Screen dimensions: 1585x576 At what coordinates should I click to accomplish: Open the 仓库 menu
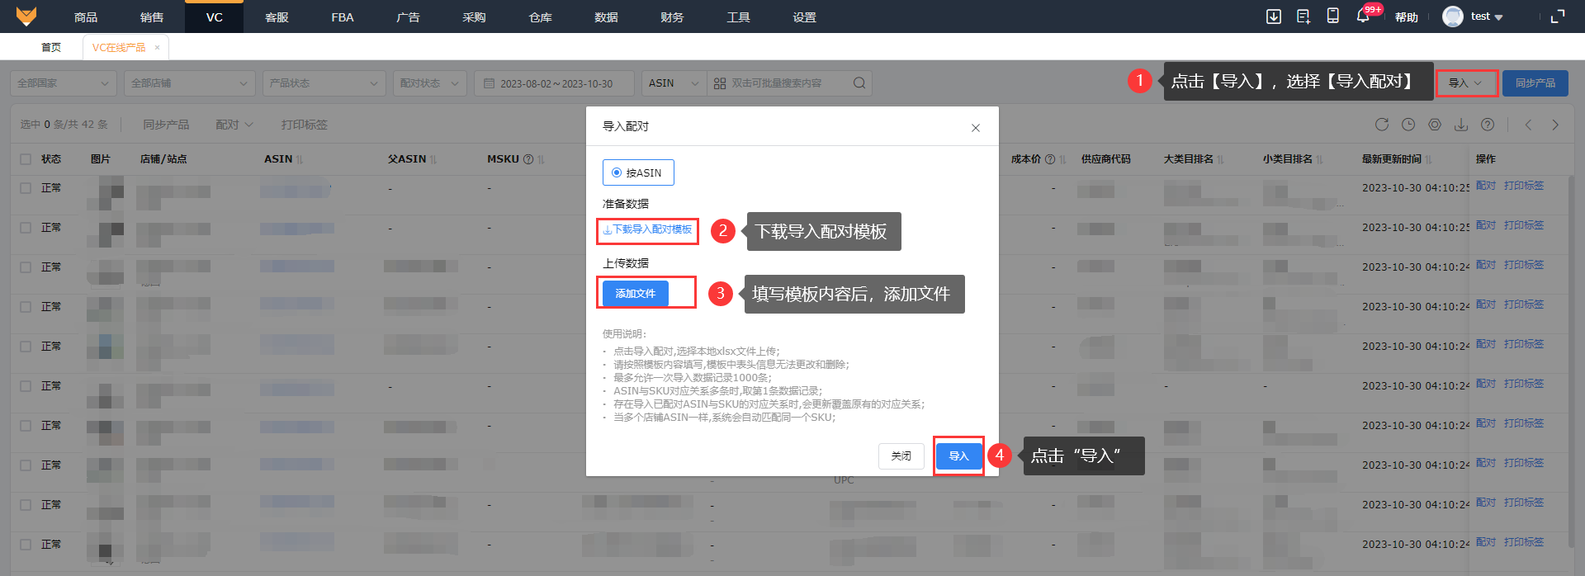pos(541,17)
